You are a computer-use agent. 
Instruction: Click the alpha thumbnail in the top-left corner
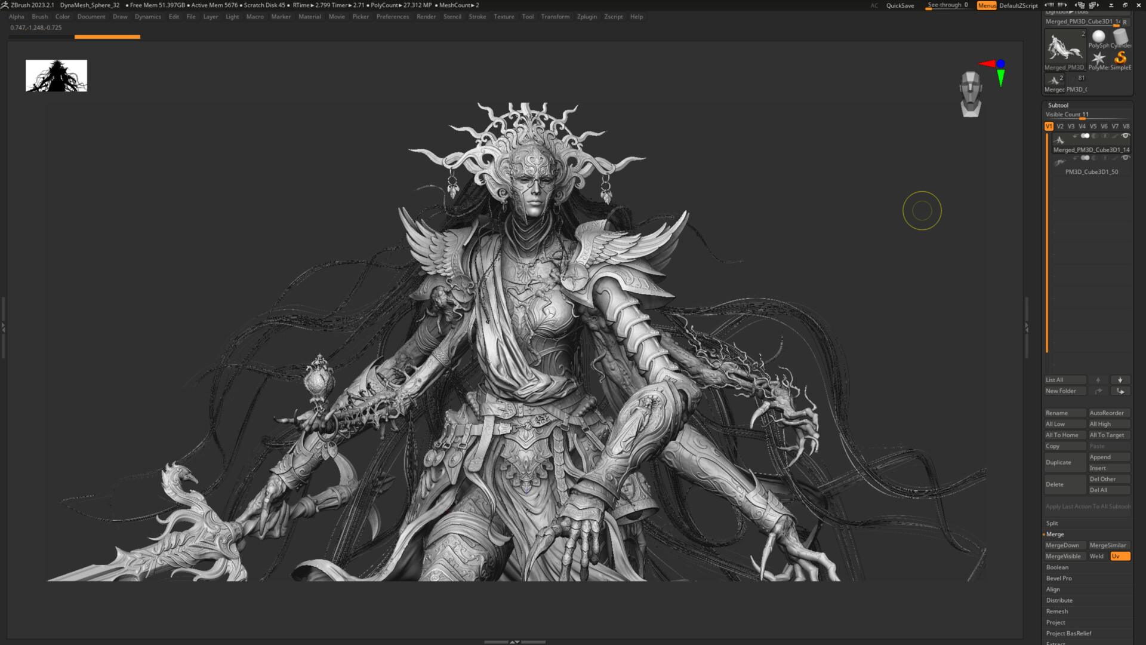tap(56, 75)
